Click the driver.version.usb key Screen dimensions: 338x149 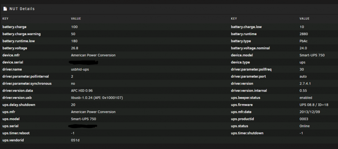point(17,98)
